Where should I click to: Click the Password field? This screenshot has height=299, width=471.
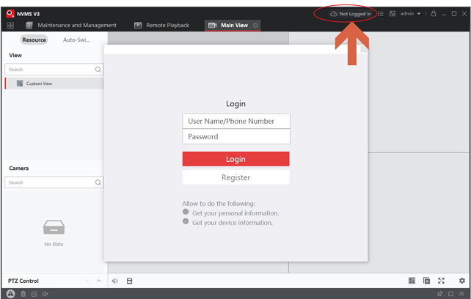(236, 136)
